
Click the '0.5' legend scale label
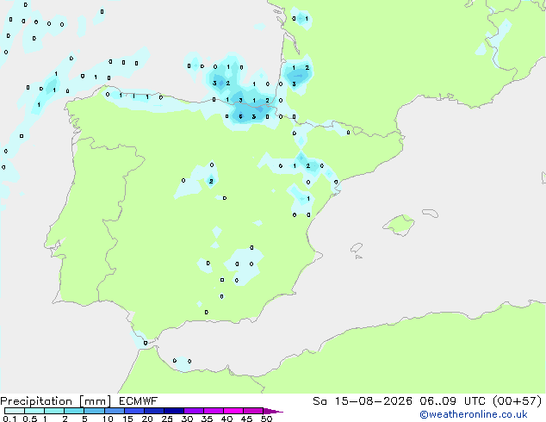coord(30,419)
